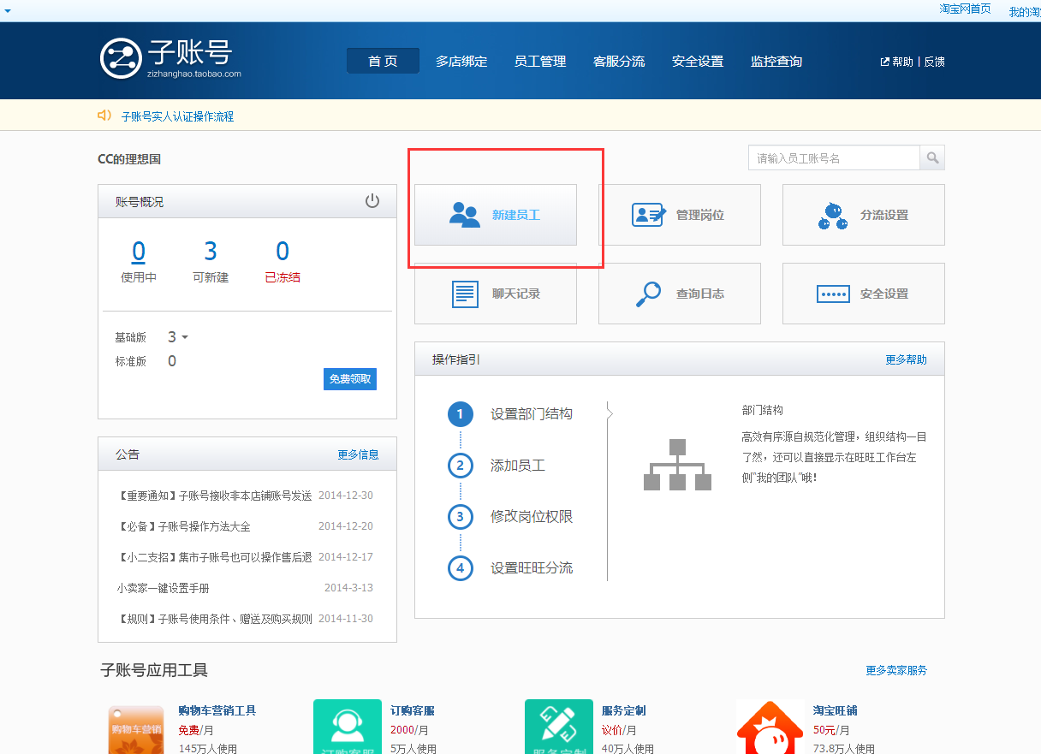1041x754 pixels.
Task: Open the 员工管理 menu
Action: [539, 62]
